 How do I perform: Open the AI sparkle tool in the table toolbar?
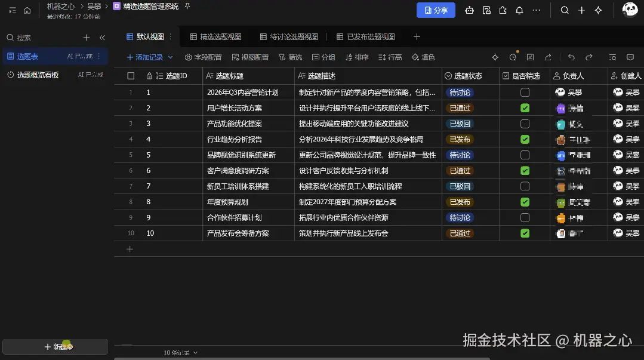pyautogui.click(x=495, y=57)
